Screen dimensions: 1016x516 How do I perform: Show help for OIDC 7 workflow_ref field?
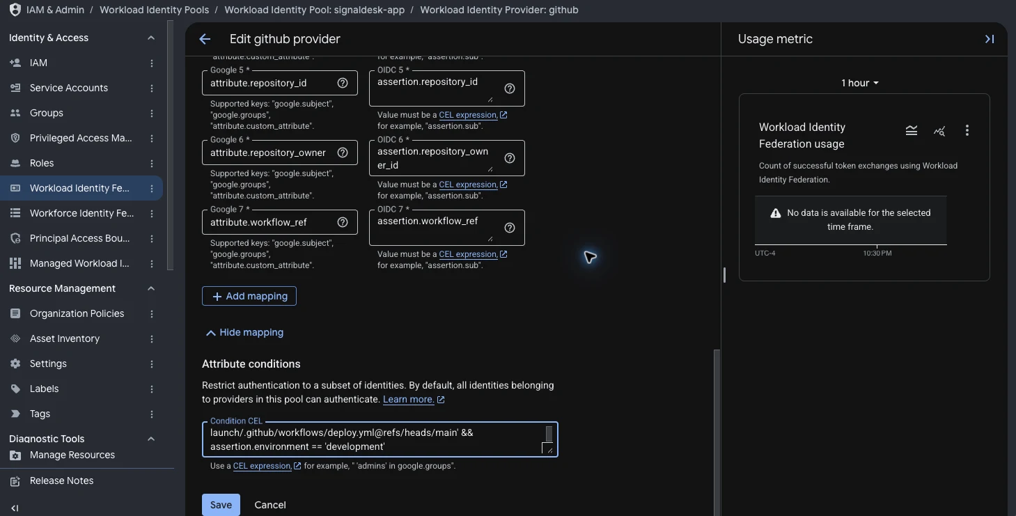510,228
